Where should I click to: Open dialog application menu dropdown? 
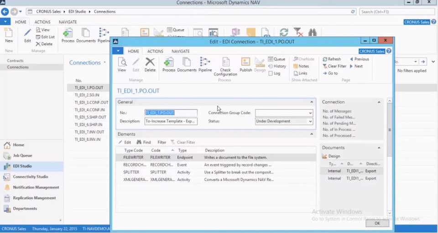[x=118, y=51]
